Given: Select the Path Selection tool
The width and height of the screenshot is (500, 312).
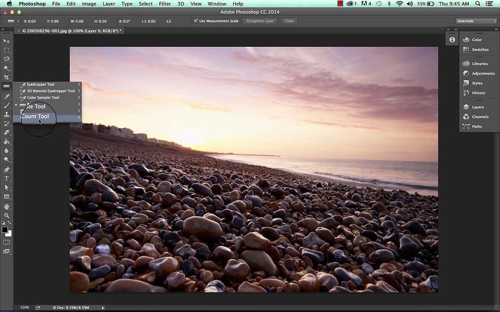Looking at the screenshot, I should (7, 188).
